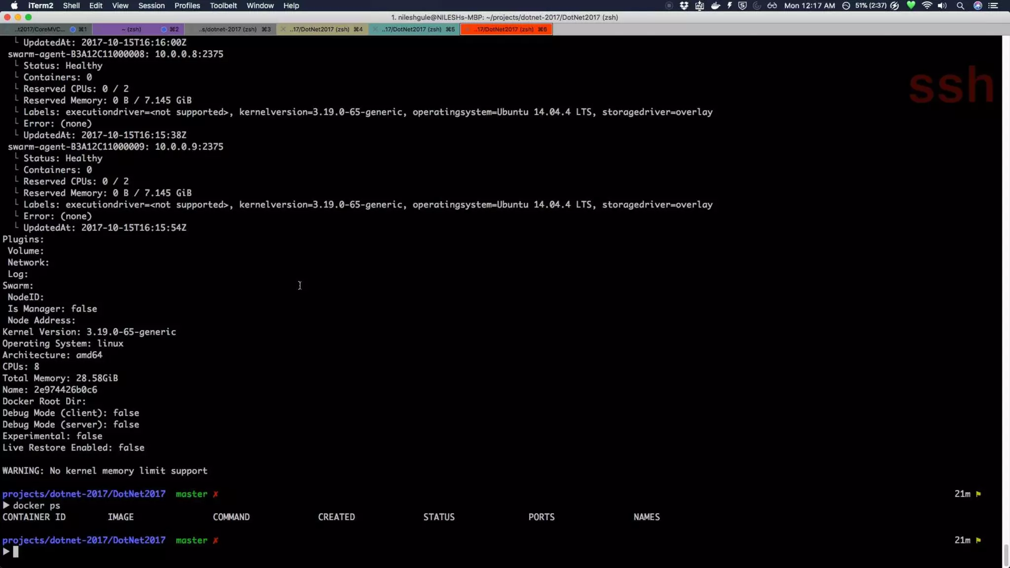
Task: Click the green heart menu bar icon
Action: click(911, 5)
